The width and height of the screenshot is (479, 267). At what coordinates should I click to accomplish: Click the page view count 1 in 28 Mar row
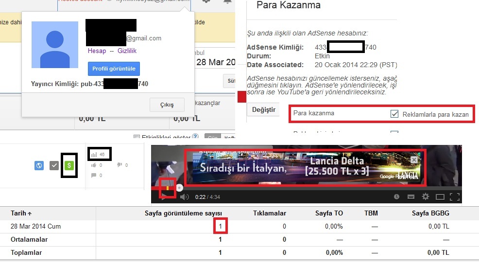click(220, 226)
